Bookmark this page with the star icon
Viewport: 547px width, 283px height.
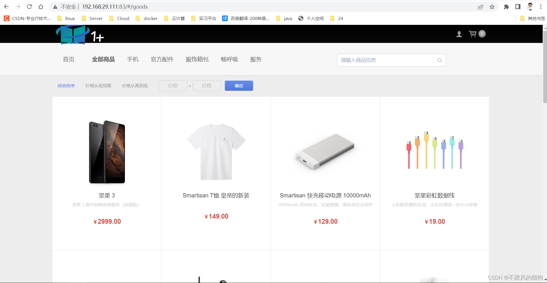(492, 7)
